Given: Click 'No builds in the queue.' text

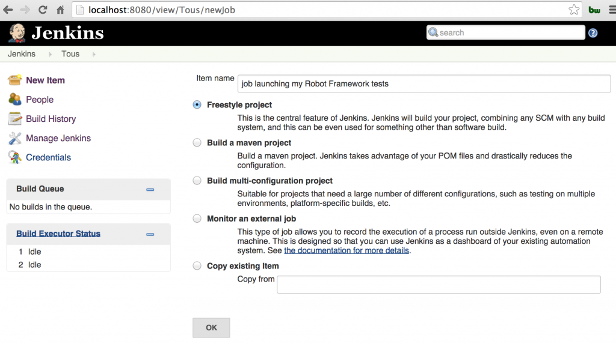Looking at the screenshot, I should [51, 207].
